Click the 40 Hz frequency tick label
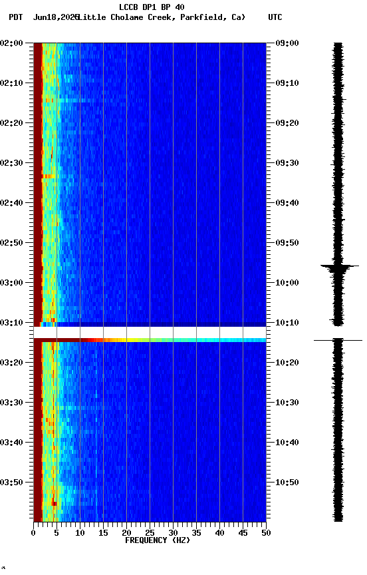 [x=219, y=533]
